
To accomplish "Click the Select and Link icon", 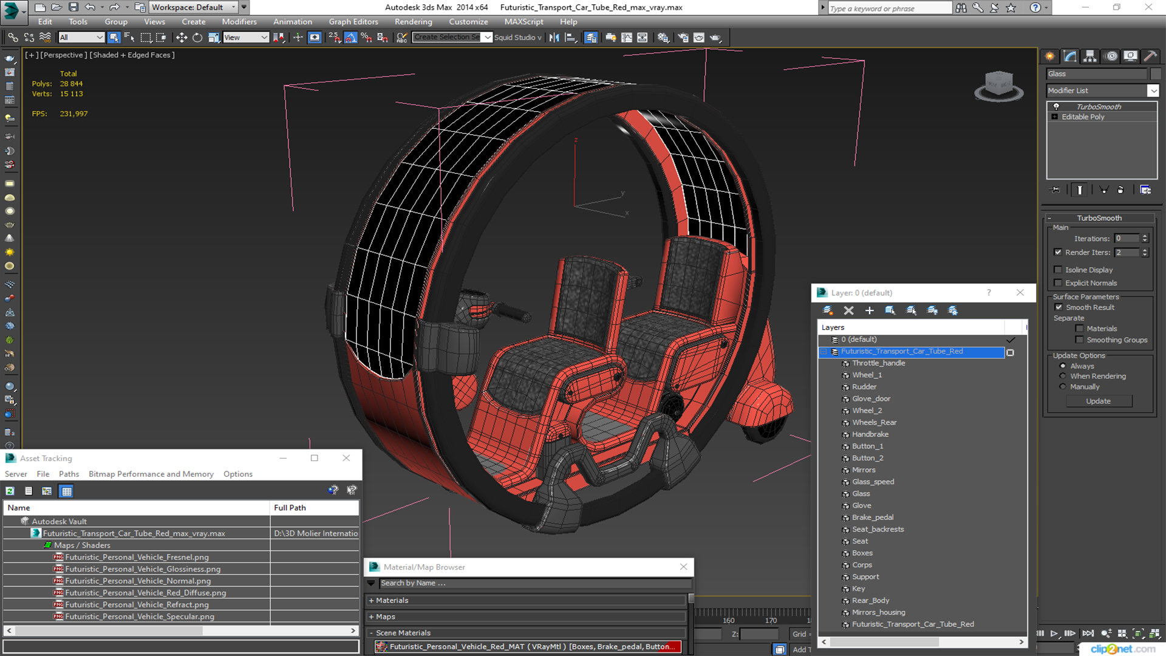I will [13, 38].
